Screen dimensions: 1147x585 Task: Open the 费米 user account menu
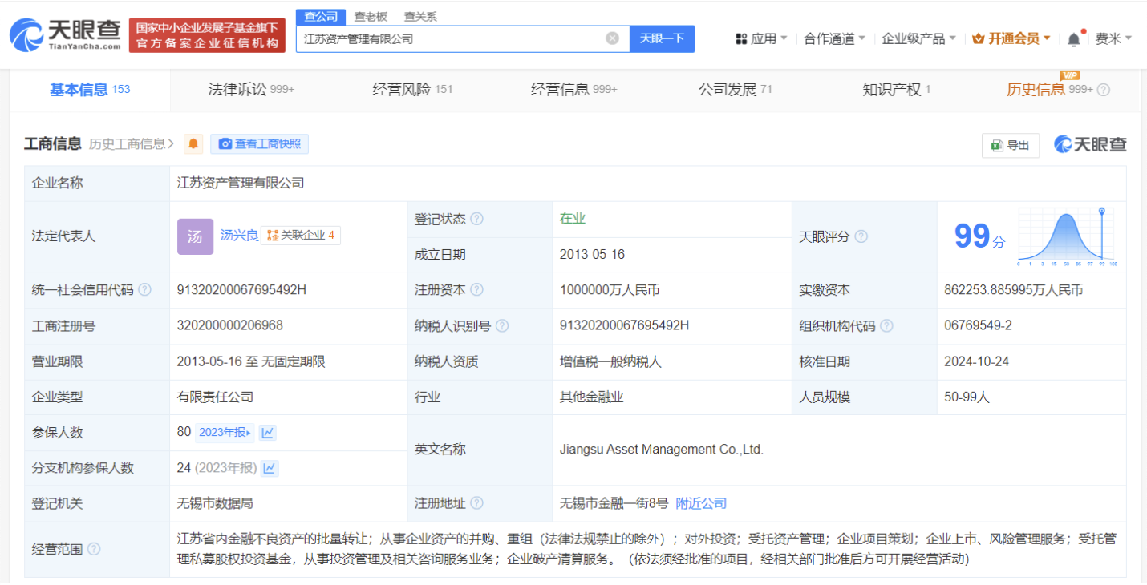[1113, 38]
